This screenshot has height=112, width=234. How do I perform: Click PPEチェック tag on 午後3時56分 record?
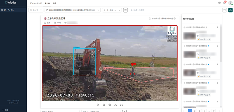click(204, 58)
